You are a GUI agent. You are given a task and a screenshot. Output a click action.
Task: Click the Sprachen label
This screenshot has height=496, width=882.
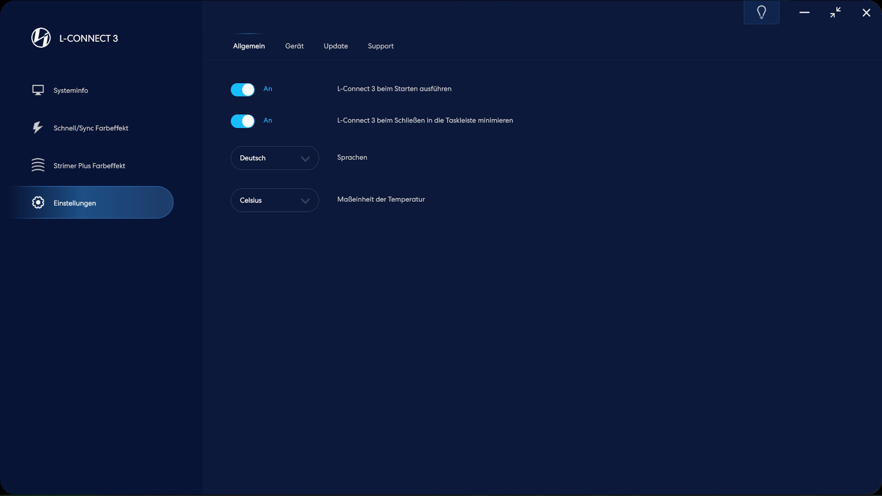click(352, 158)
